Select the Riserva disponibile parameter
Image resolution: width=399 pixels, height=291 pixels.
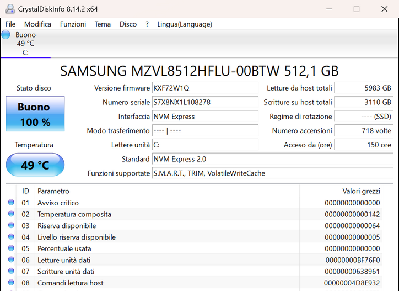click(67, 226)
